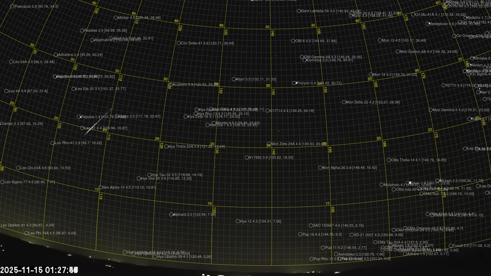Screen dimensions: 491x276
Task: Click the Acubens star marker circle
Action: coord(171,85)
